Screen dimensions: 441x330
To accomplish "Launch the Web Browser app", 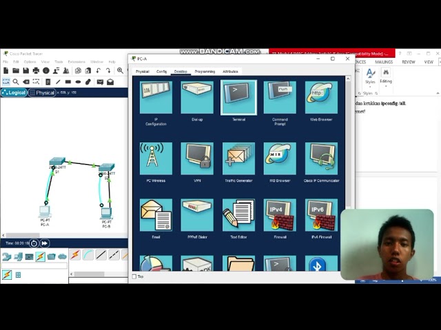I will click(321, 98).
